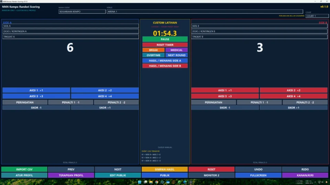Send display to MONITOR 2
Viewport: 330px width, 185px height.
pos(211,175)
